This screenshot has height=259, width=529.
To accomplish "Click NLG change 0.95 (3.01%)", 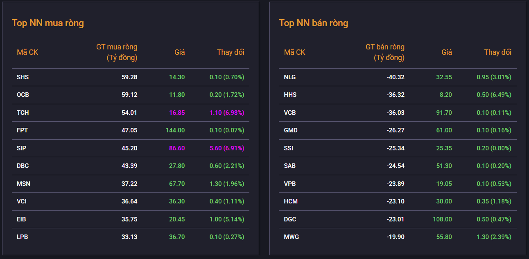I will [x=494, y=77].
